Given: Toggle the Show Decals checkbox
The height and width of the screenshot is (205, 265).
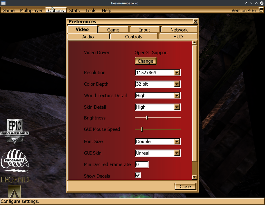Looking at the screenshot, I should tap(138, 175).
